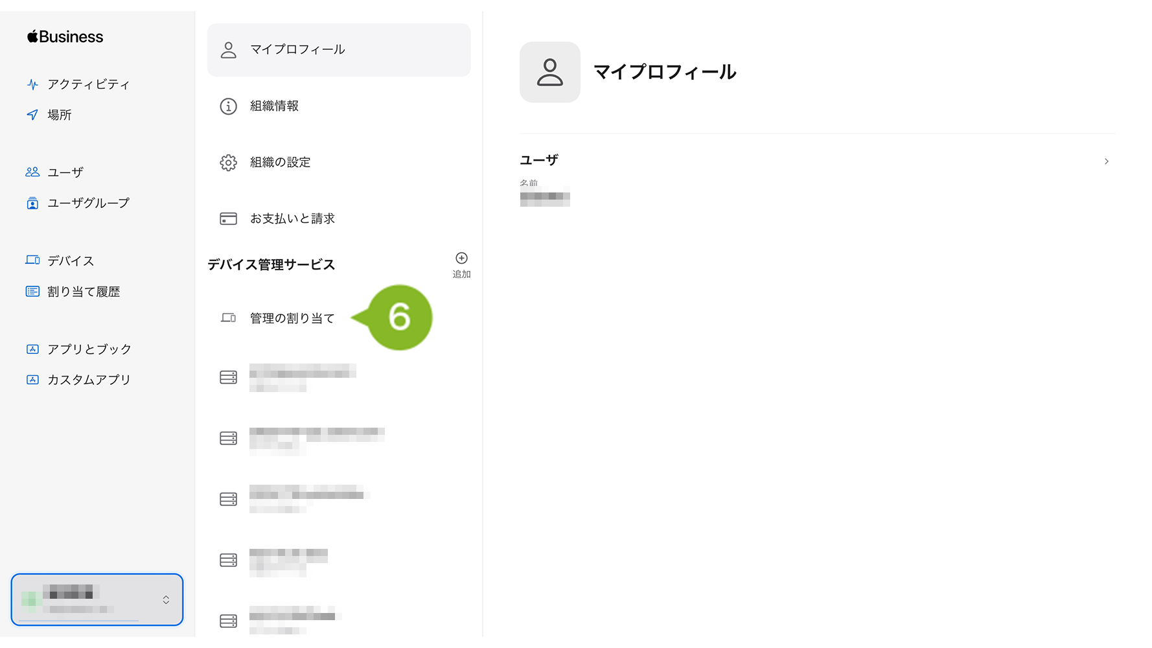
Task: Select first blurred device management server
Action: (339, 377)
